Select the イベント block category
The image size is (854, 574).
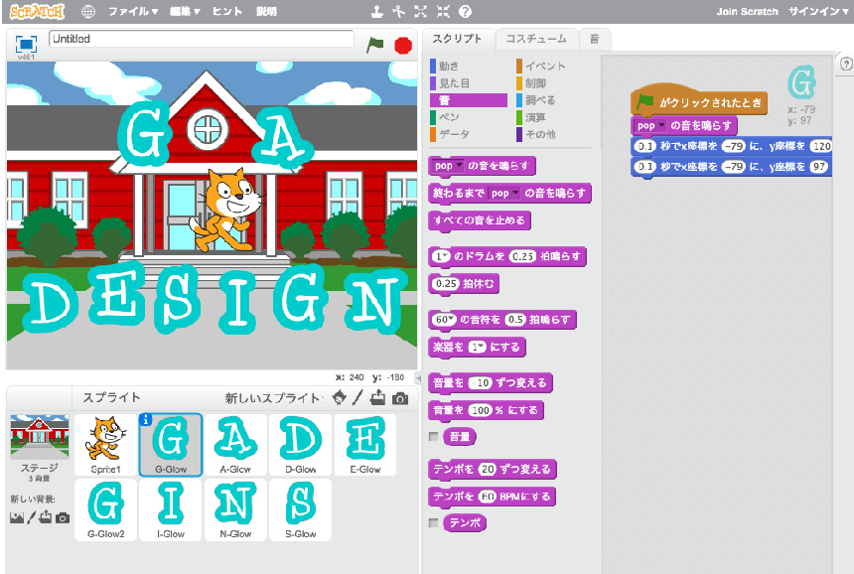coord(553,66)
